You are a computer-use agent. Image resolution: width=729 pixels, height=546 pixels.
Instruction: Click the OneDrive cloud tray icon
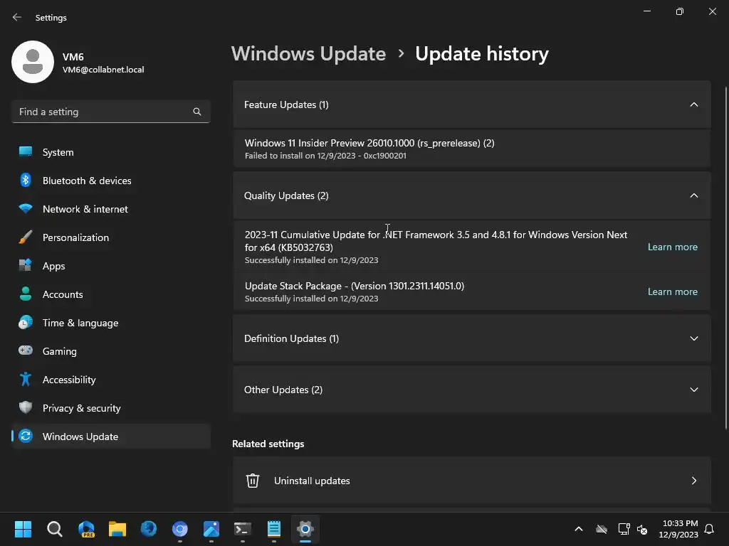(602, 529)
